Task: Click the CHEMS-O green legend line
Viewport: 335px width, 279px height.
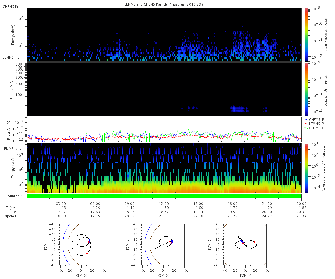Action: 306,128
